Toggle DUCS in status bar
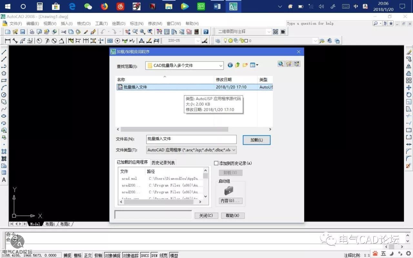 click(x=145, y=255)
